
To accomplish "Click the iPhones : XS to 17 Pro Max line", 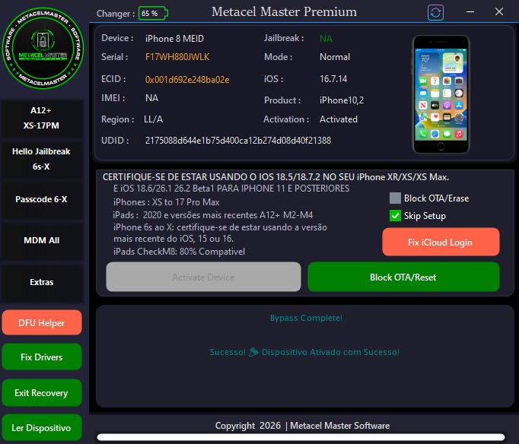I will coord(166,202).
